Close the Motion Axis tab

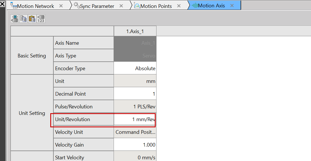click(232, 6)
